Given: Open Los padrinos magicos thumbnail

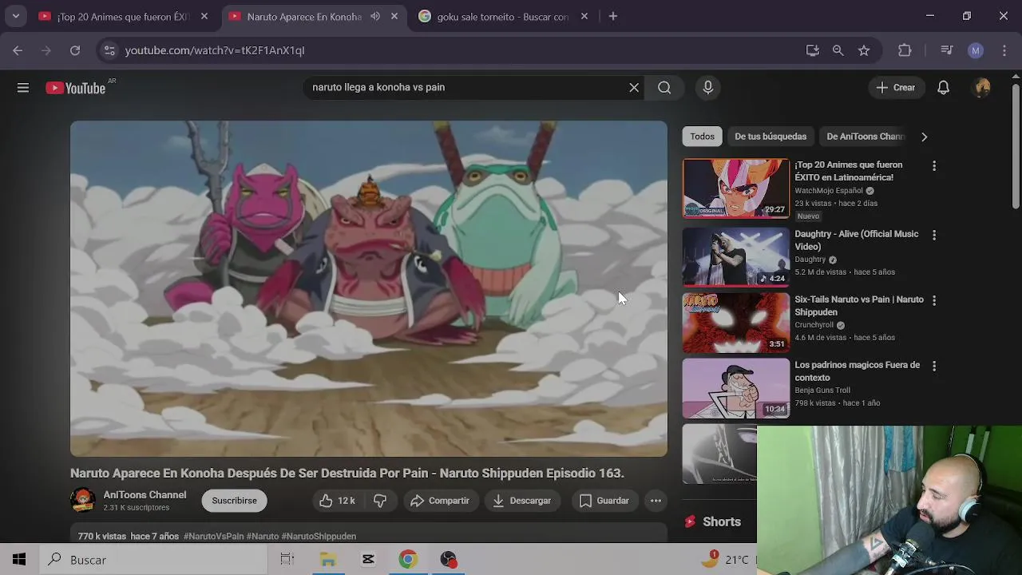Looking at the screenshot, I should (736, 388).
